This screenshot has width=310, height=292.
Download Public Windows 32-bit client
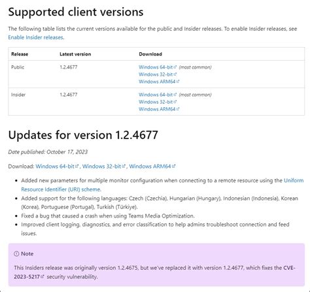tap(156, 74)
